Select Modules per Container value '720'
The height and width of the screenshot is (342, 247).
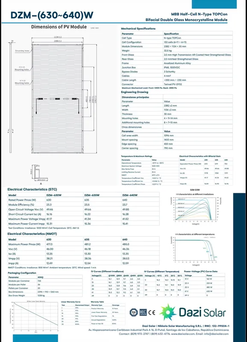point(39,281)
